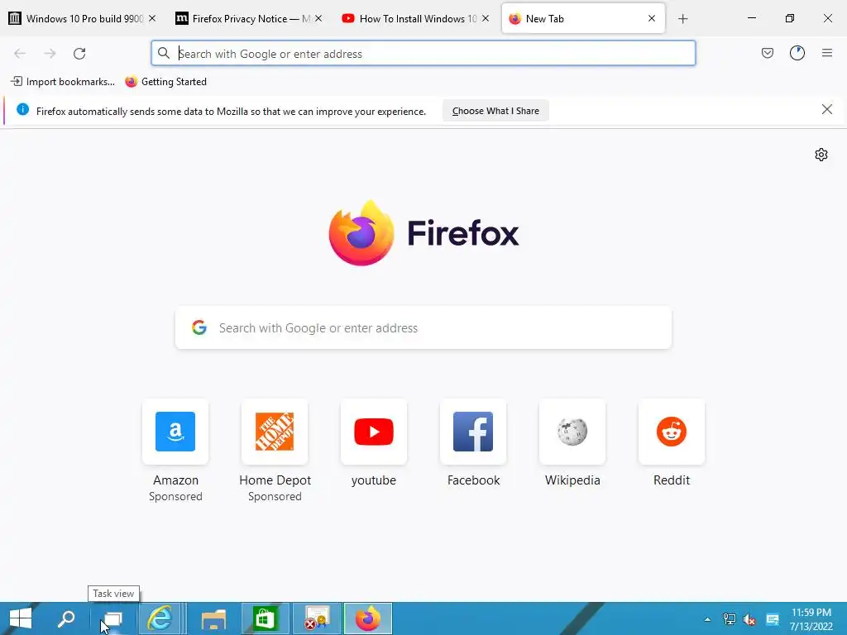Go back with the back arrow

[x=20, y=54]
